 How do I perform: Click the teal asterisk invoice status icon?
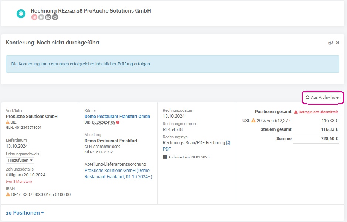tap(21, 14)
